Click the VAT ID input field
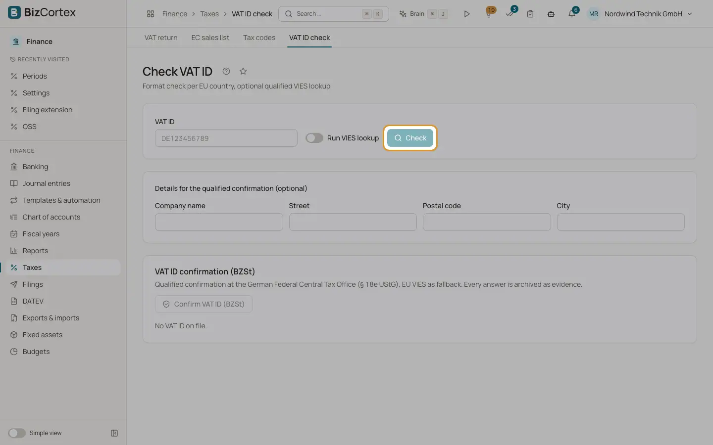This screenshot has height=445, width=713. pyautogui.click(x=226, y=138)
